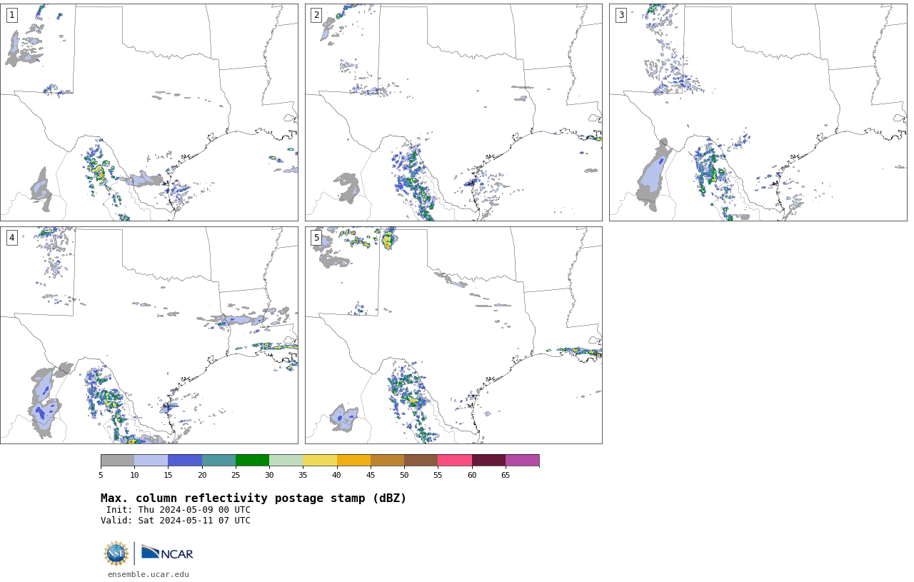The width and height of the screenshot is (914, 582).
Task: Click the pale green 30-35 dBZ swatch
Action: [286, 460]
